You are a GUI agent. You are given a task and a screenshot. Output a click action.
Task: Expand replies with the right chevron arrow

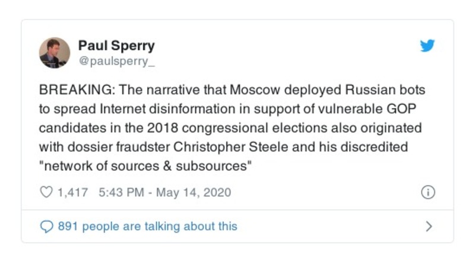pyautogui.click(x=429, y=226)
